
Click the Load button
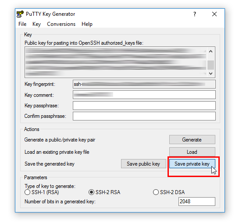pyautogui.click(x=192, y=152)
